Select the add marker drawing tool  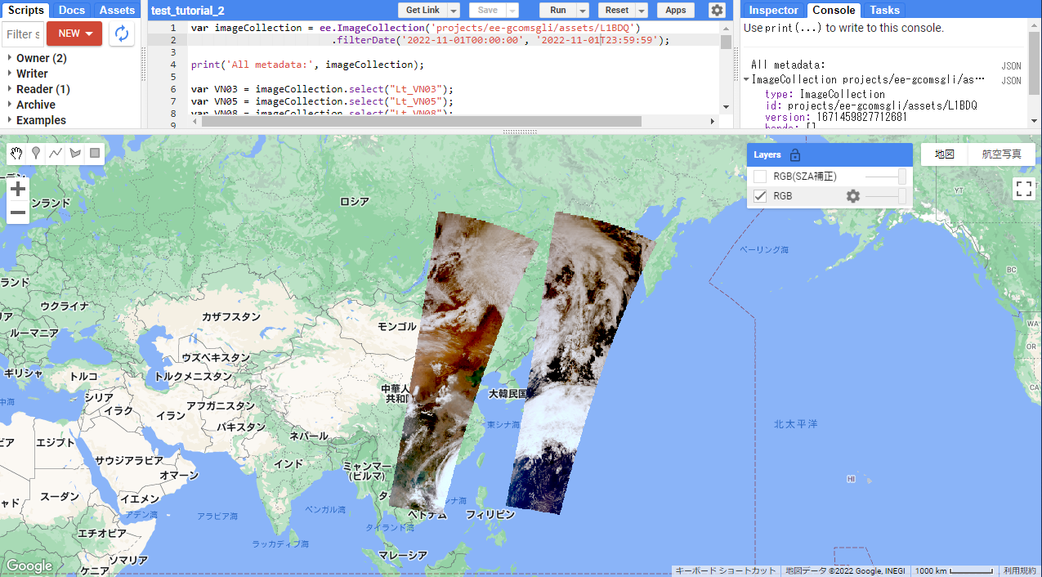(37, 153)
